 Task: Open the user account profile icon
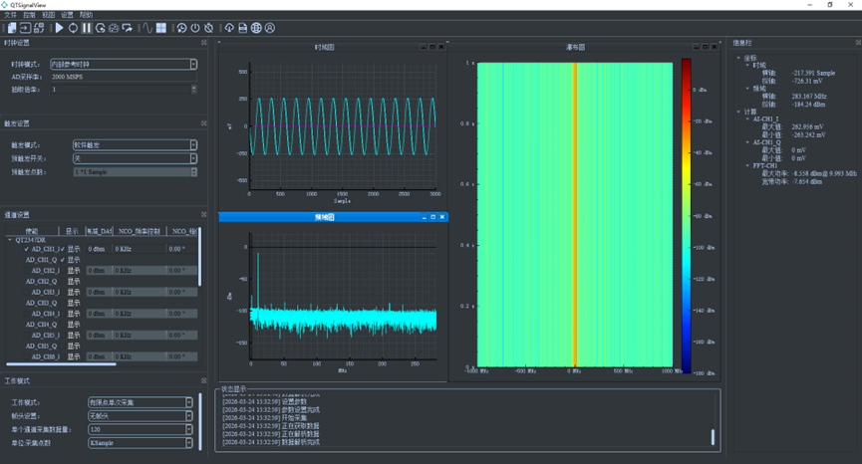270,28
